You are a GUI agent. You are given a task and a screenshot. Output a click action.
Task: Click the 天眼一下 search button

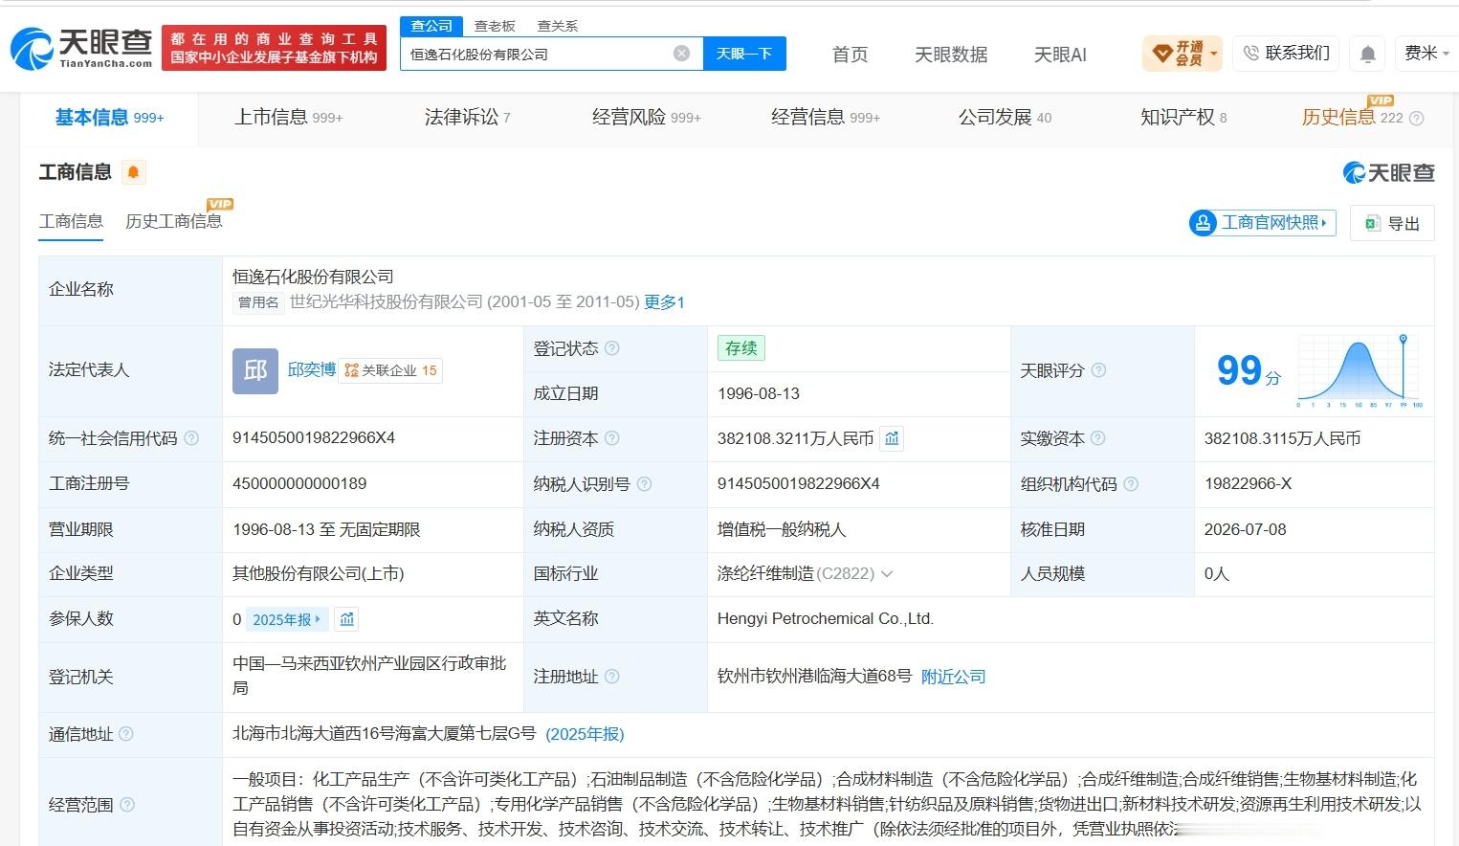[744, 54]
